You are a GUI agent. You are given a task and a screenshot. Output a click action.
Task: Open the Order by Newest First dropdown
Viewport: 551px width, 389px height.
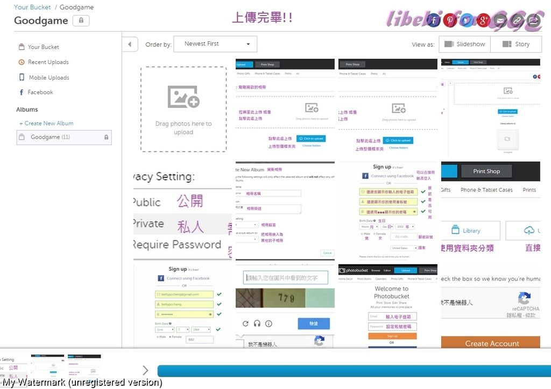(x=215, y=44)
